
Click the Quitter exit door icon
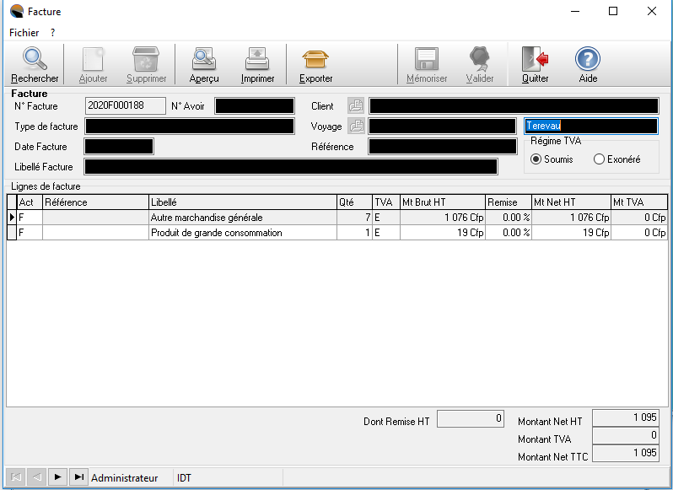click(x=535, y=59)
